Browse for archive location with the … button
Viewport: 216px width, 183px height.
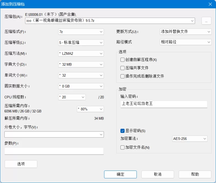206,21
